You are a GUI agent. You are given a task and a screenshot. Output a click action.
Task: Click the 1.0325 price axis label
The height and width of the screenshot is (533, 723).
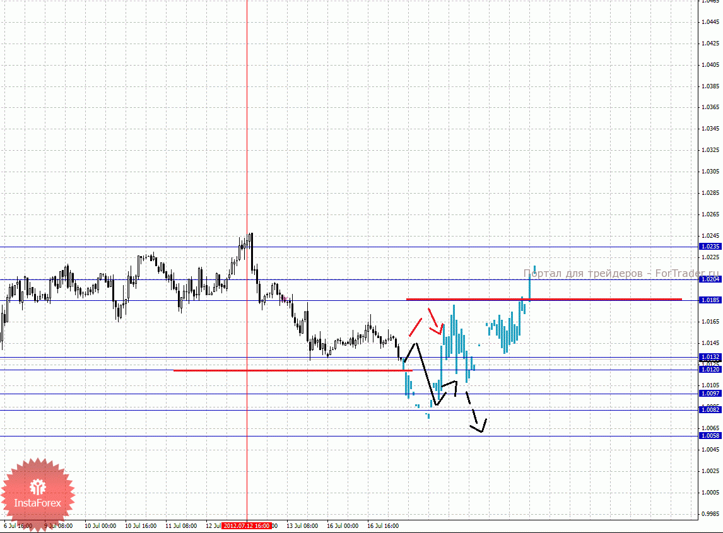710,150
